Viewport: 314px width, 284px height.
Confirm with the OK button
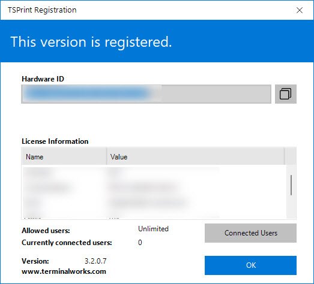pos(250,265)
